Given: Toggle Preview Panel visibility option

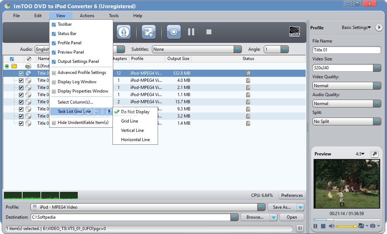Looking at the screenshot, I should tap(53, 53).
